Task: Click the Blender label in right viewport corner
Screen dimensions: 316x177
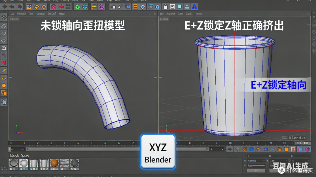Action: point(297,138)
